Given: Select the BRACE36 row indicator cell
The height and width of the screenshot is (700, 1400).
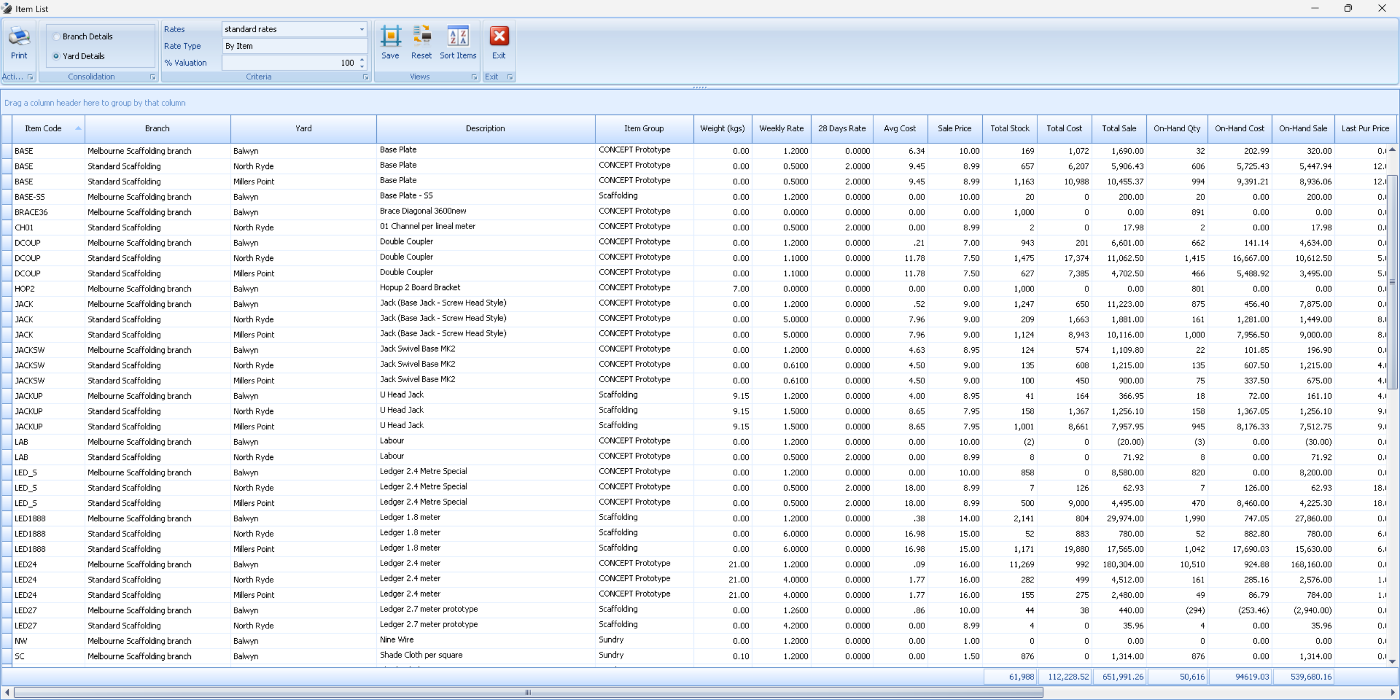Looking at the screenshot, I should 7,212.
